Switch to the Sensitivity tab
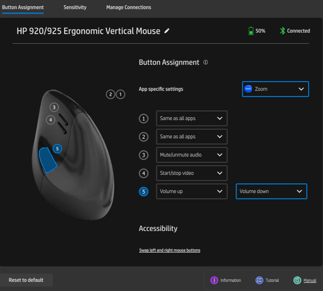Image resolution: width=323 pixels, height=291 pixels. tap(75, 8)
